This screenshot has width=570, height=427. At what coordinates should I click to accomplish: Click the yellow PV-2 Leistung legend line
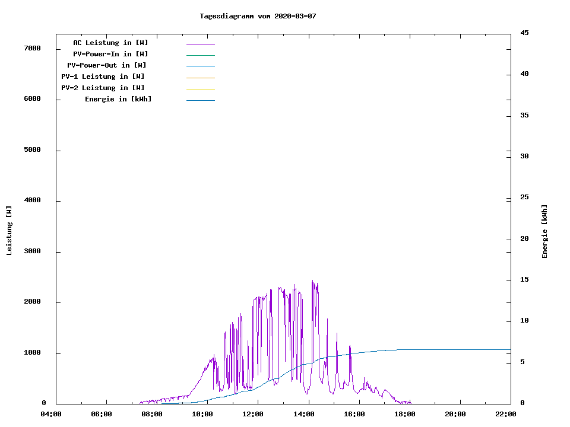tap(200, 89)
